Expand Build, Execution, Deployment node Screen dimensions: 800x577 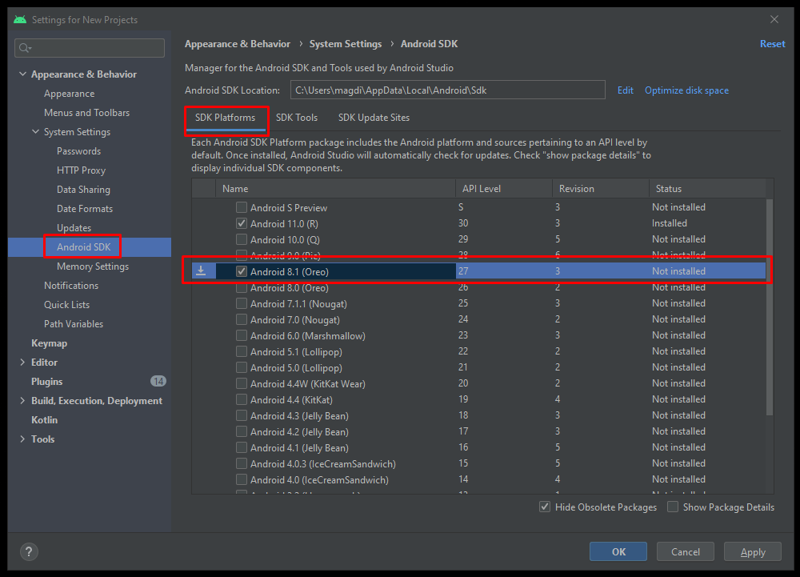pyautogui.click(x=22, y=400)
